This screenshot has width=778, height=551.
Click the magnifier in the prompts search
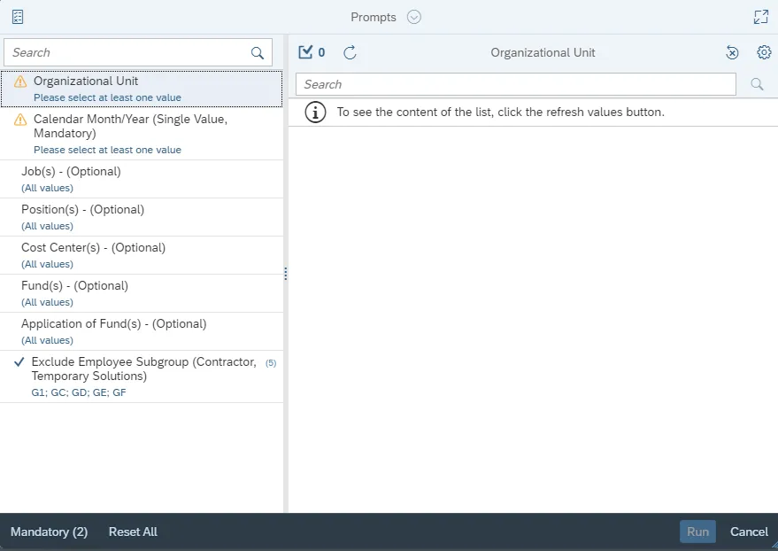(258, 53)
